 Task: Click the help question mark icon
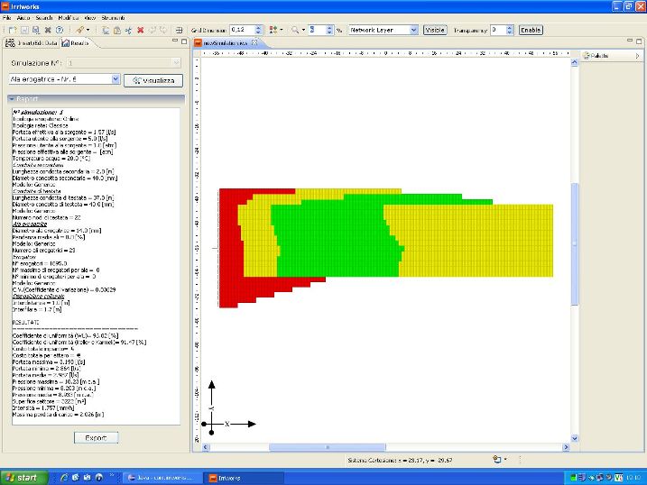coord(60,30)
